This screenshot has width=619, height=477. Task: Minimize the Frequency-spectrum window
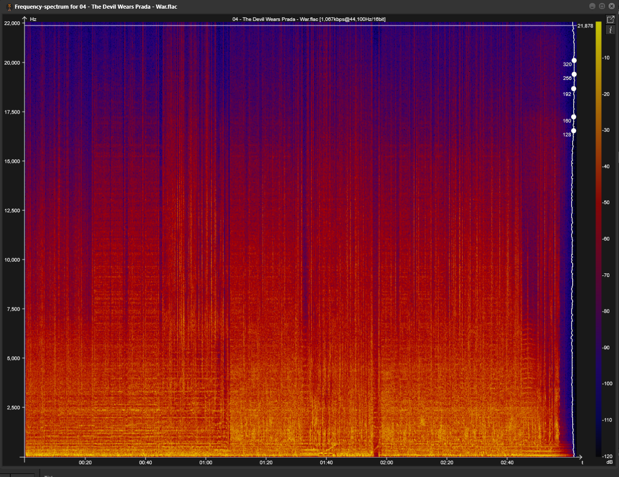(592, 6)
